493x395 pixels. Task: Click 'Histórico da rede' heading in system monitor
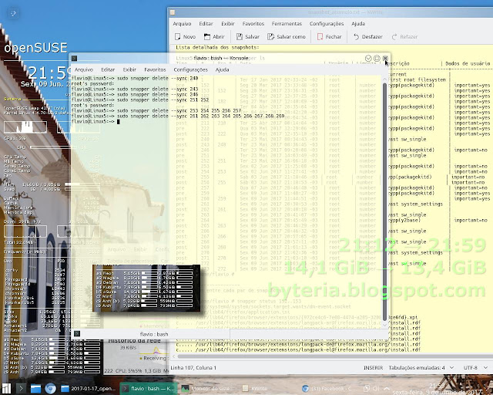click(x=135, y=340)
